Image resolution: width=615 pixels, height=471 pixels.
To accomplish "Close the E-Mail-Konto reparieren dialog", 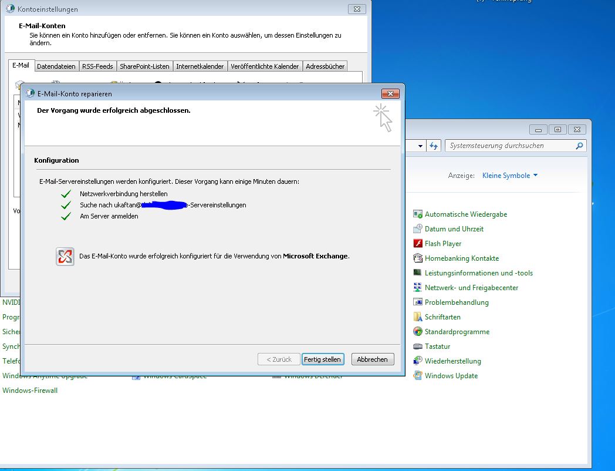I will (x=390, y=93).
